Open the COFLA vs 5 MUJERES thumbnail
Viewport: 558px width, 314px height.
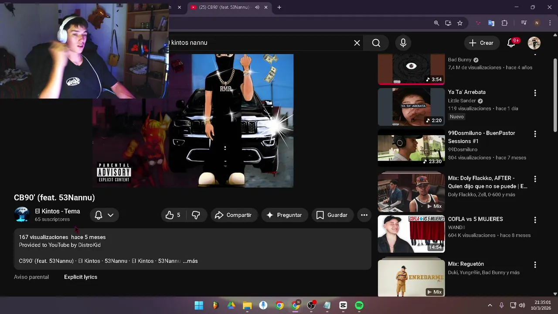[411, 234]
